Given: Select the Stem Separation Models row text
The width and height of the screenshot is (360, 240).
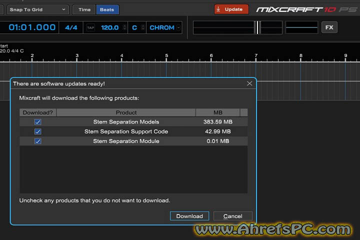Looking at the screenshot, I should pos(126,122).
